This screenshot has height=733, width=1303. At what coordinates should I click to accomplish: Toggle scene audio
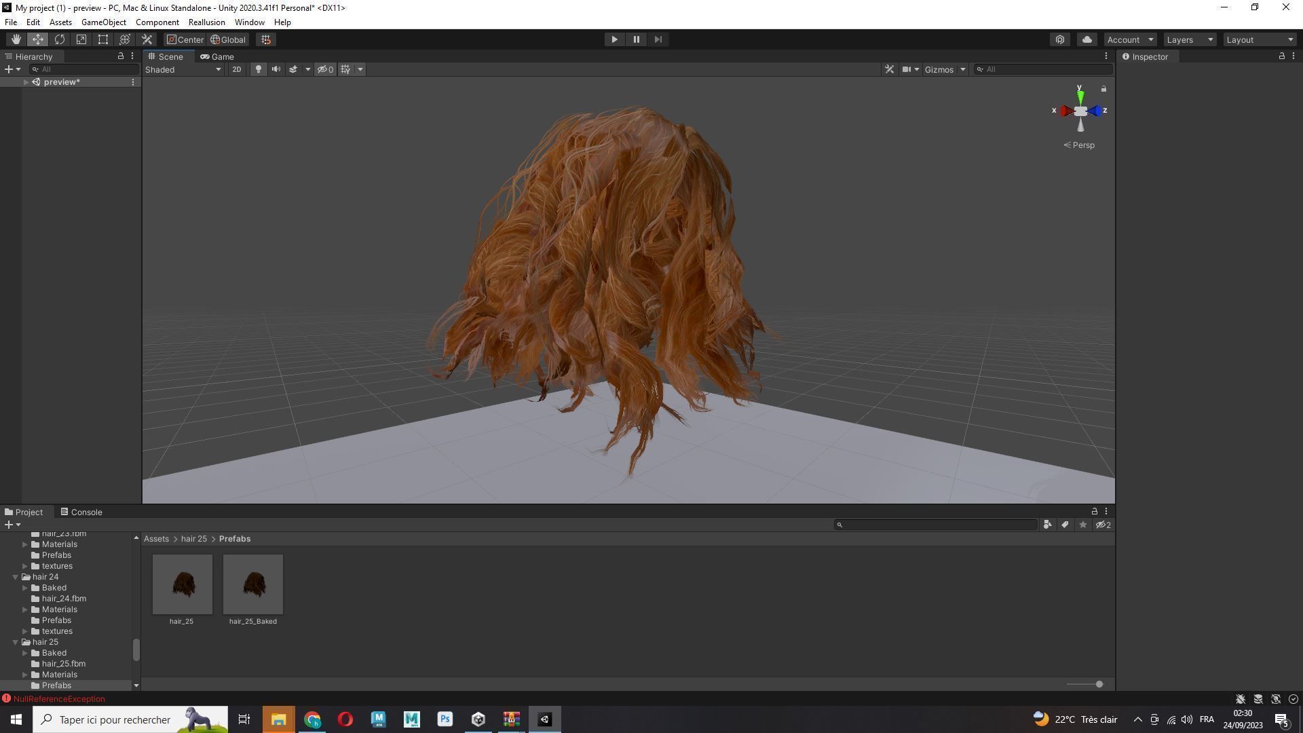[x=276, y=69]
